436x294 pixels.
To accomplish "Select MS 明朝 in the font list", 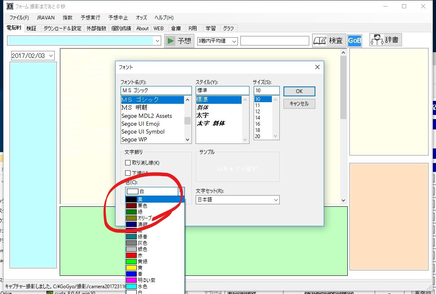I will point(153,108).
